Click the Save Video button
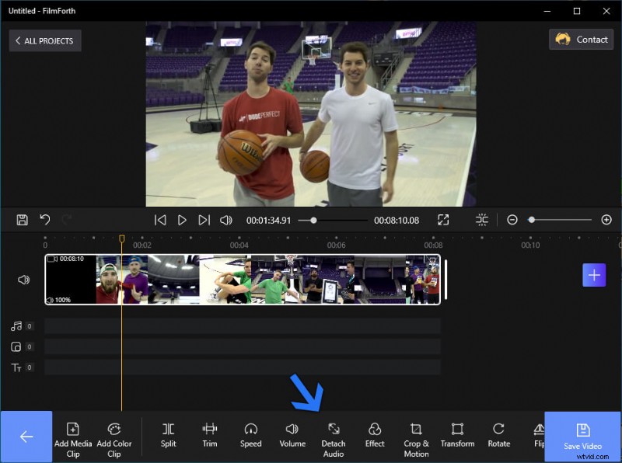The width and height of the screenshot is (622, 463). [582, 437]
